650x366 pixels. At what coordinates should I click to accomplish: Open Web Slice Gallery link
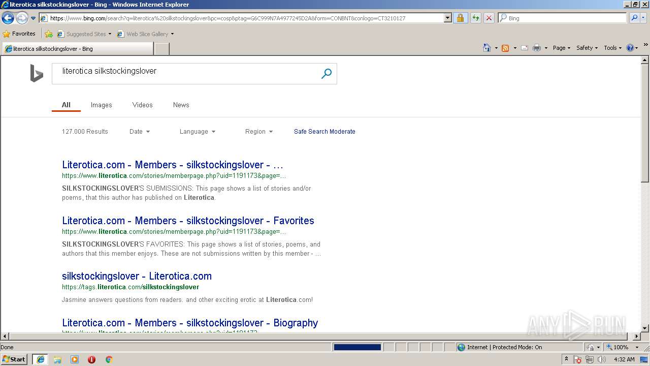pyautogui.click(x=145, y=34)
